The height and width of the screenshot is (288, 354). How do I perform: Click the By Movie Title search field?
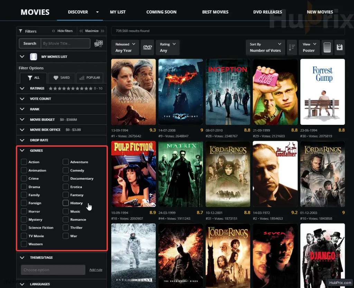[x=65, y=43]
